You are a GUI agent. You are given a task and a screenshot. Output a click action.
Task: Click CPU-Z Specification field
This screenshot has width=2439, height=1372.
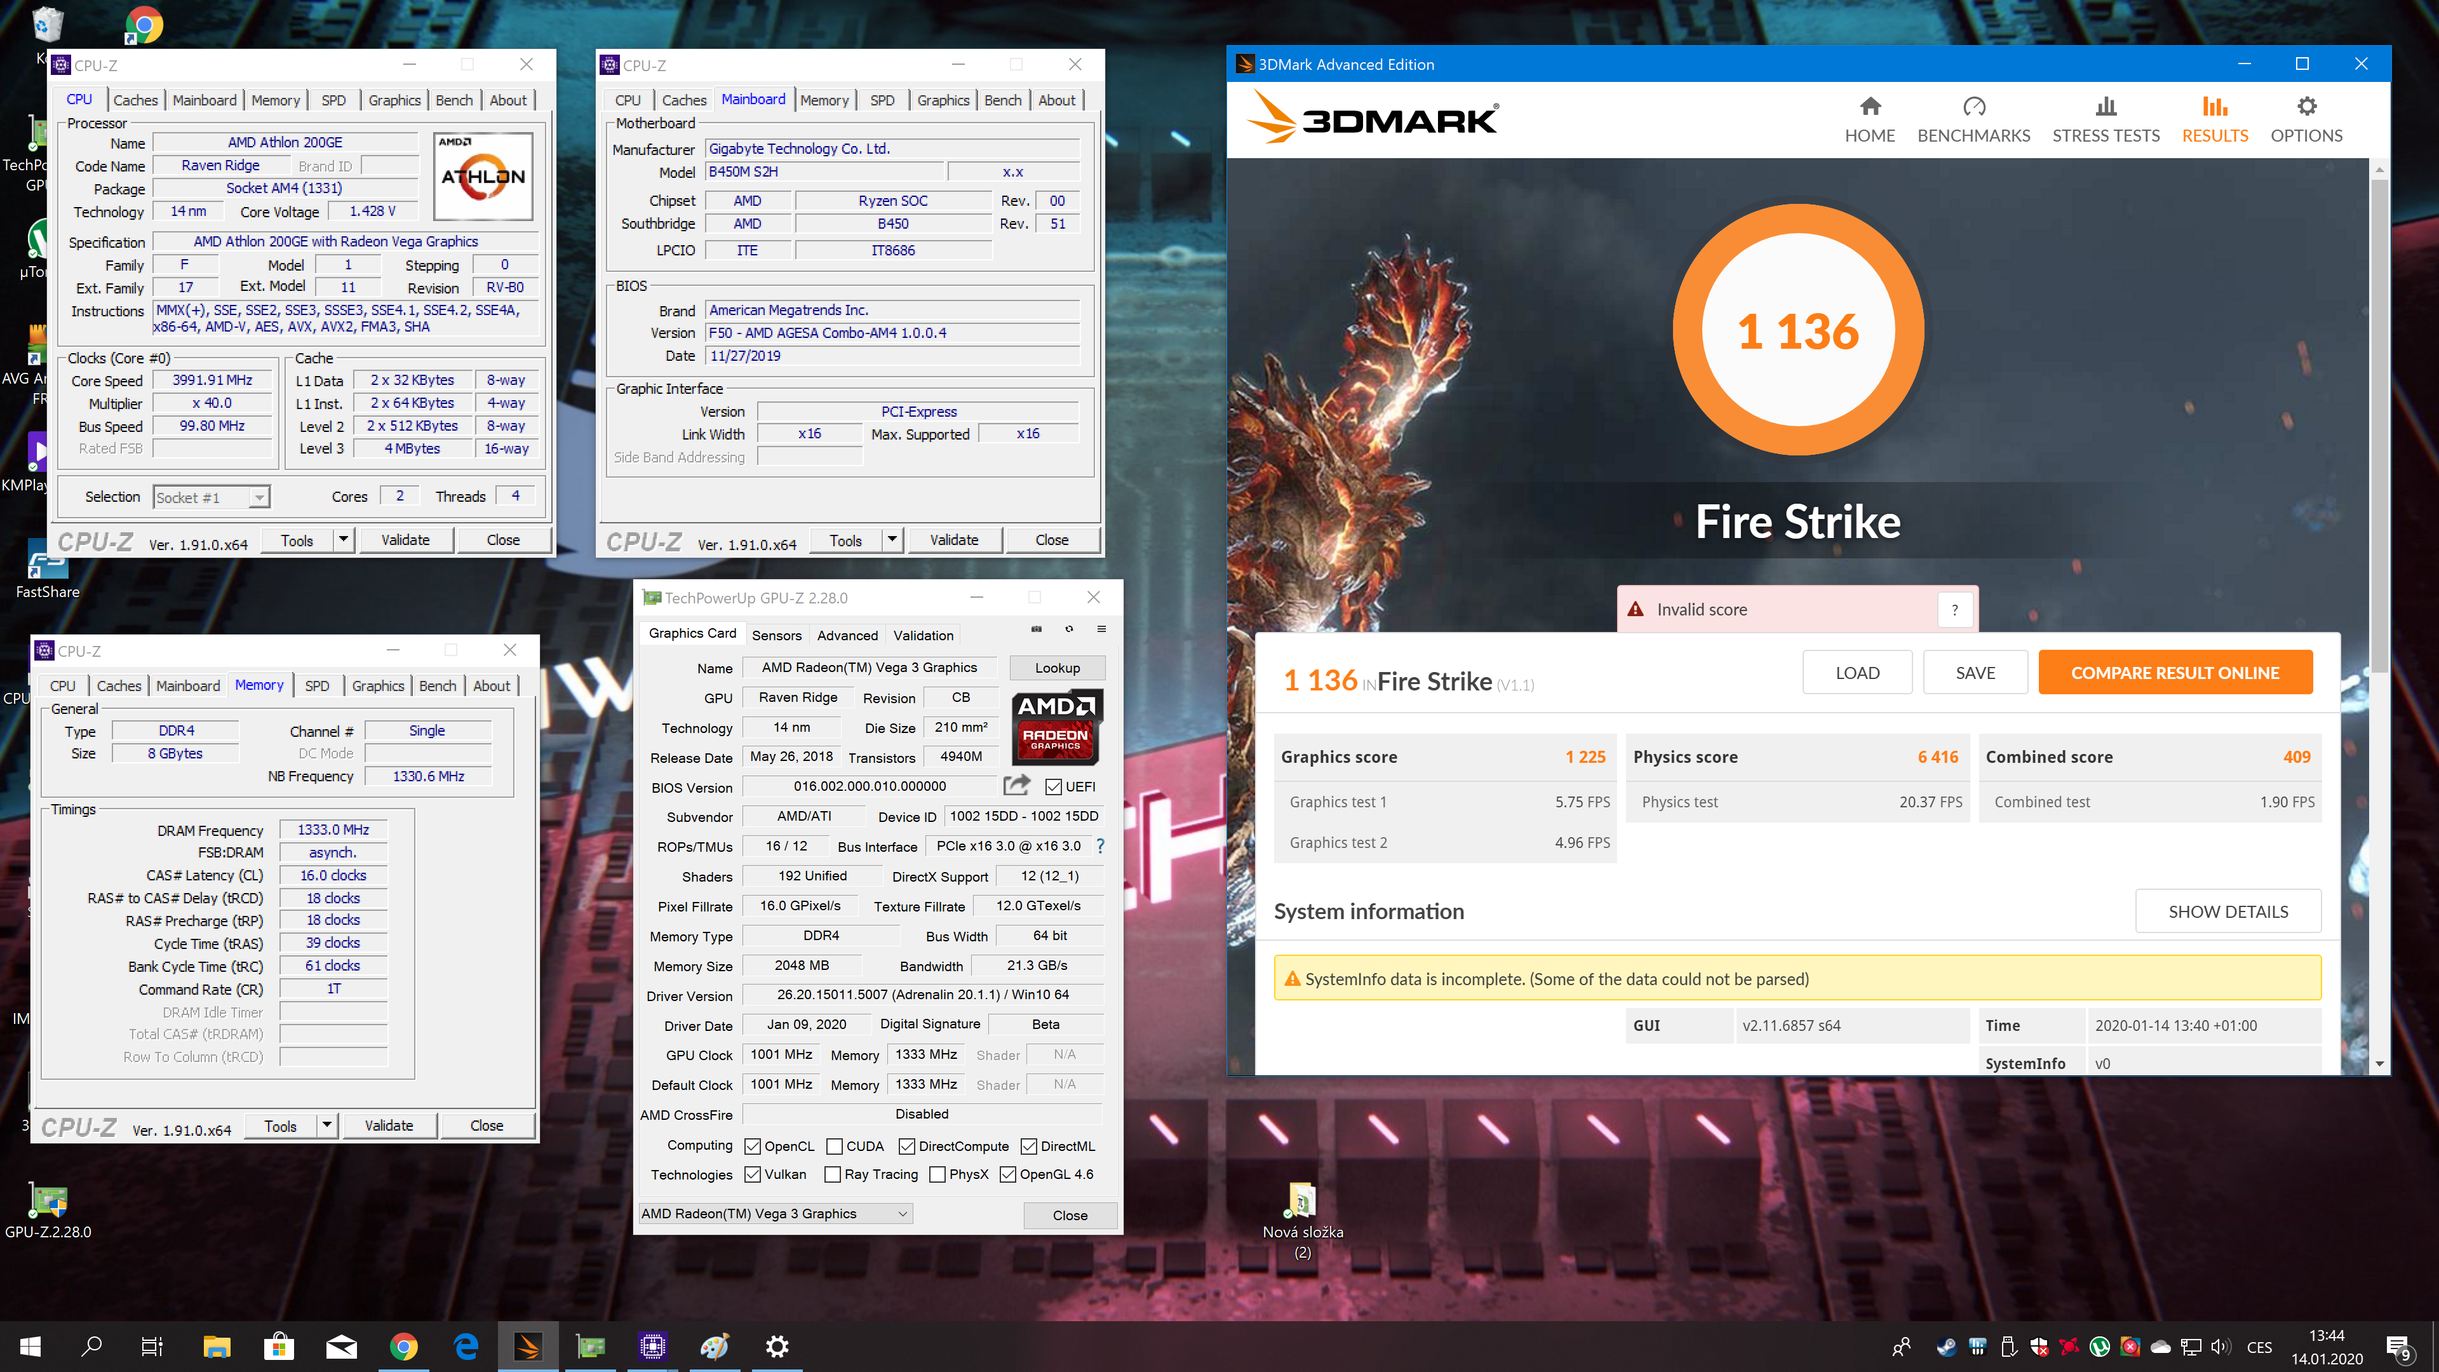[345, 241]
